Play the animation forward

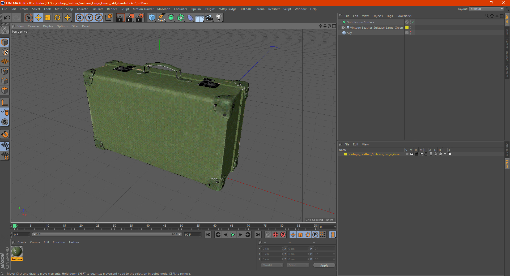pos(233,235)
